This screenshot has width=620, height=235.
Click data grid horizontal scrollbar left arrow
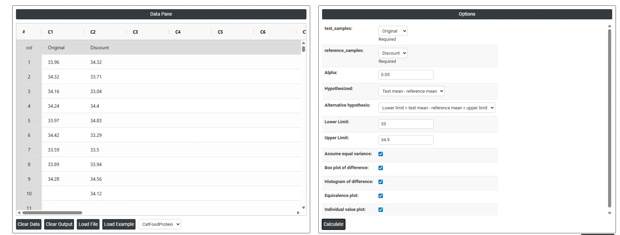click(x=19, y=213)
